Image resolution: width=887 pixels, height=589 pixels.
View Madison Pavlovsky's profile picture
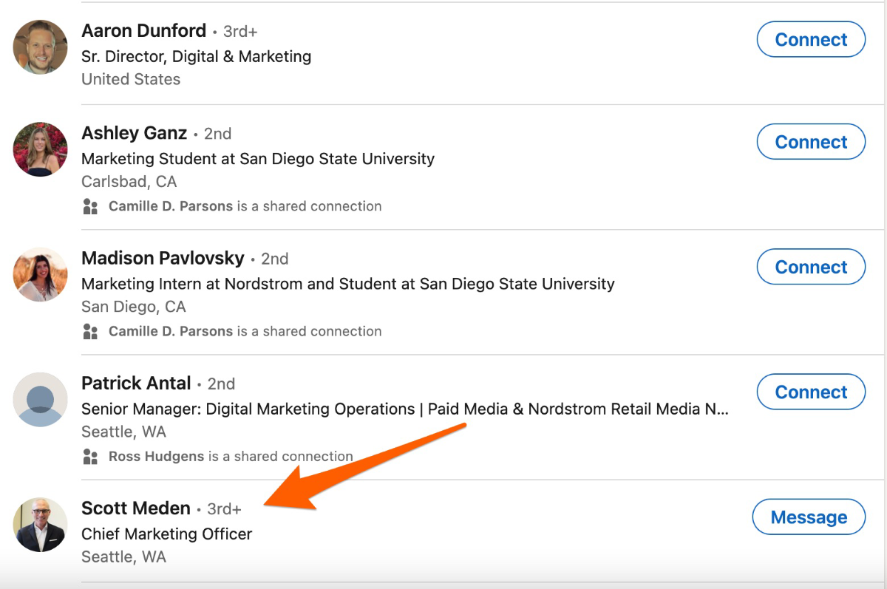pyautogui.click(x=40, y=274)
